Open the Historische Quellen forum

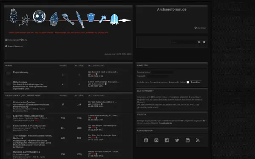(24, 102)
